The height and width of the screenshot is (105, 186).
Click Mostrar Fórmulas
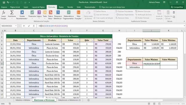143,11
